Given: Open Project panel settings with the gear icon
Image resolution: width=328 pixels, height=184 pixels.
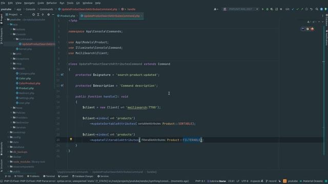Looking at the screenshot, I should (49, 15).
